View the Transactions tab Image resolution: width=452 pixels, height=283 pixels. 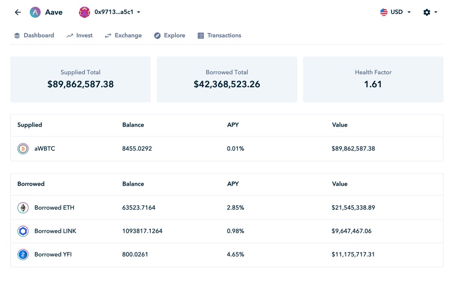click(x=219, y=35)
